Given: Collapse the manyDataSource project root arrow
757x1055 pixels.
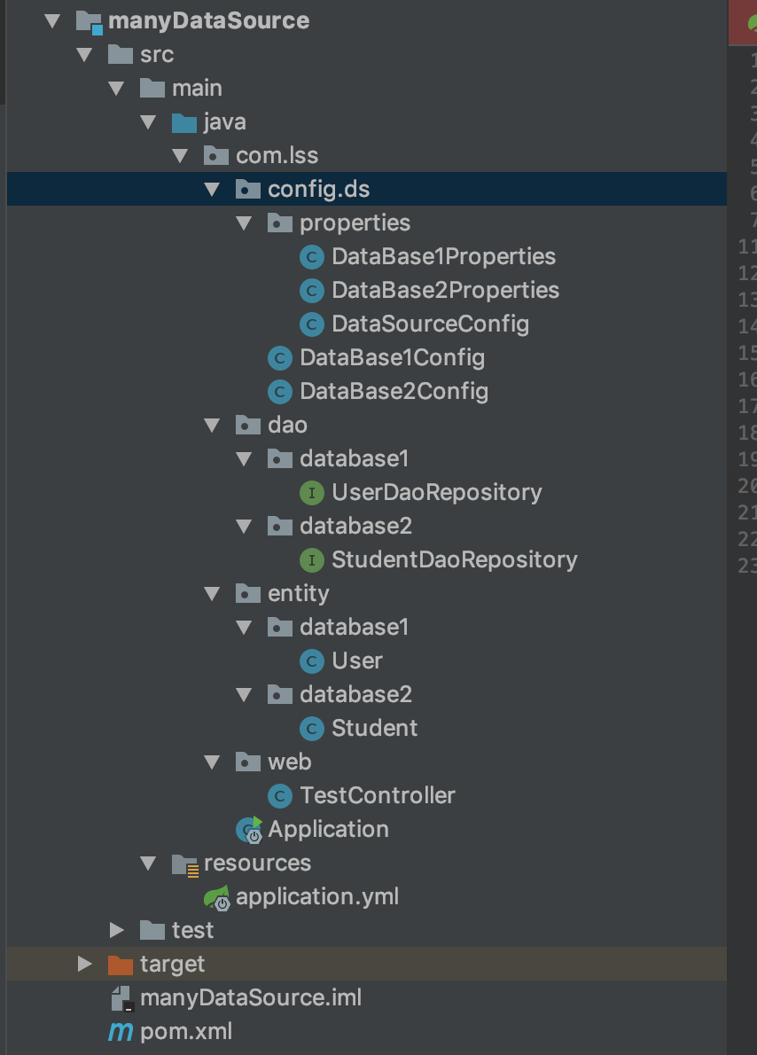Looking at the screenshot, I should tap(52, 20).
